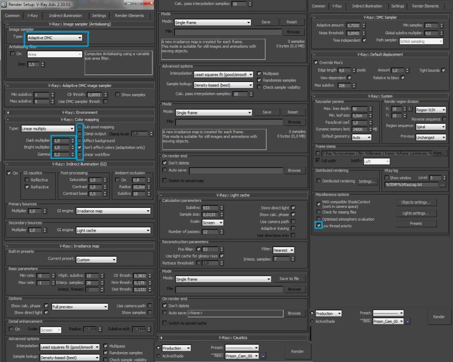Open the Path sampler dropdown, Schlick sampling
The width and height of the screenshot is (453, 362).
coord(421,41)
